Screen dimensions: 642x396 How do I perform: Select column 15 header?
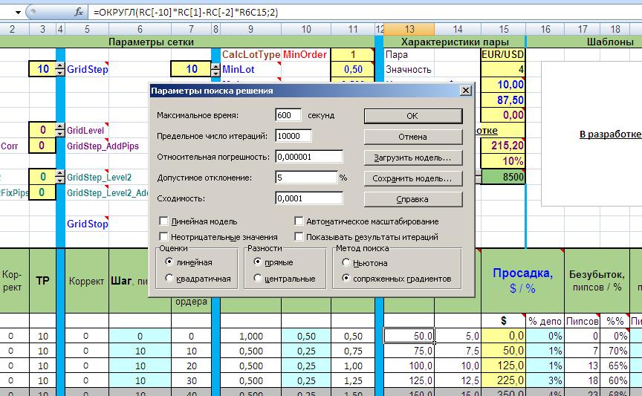click(504, 29)
